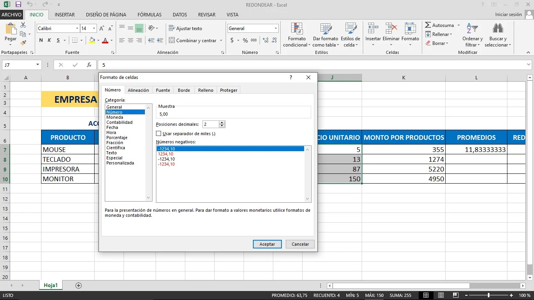534x300 pixels.
Task: Click the percent style icon
Action: 245,40
